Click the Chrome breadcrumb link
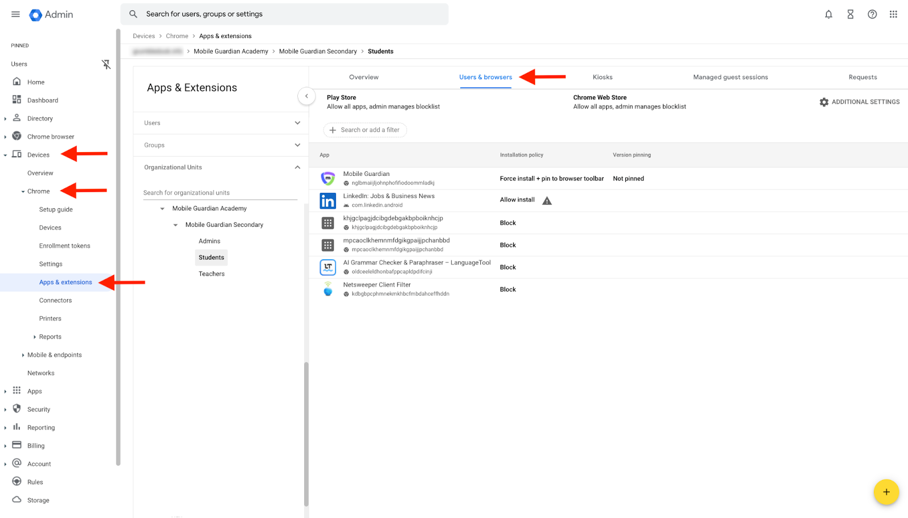The height and width of the screenshot is (518, 908). point(177,36)
